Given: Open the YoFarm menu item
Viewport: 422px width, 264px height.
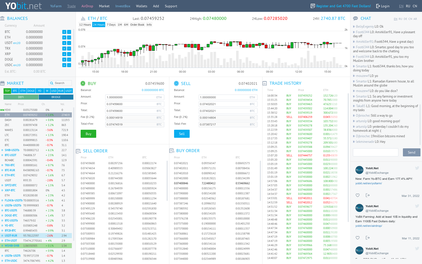Looking at the screenshot, I should 56,6.
